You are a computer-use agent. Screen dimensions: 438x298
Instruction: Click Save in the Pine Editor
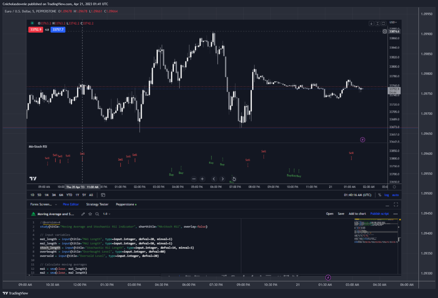(341, 214)
